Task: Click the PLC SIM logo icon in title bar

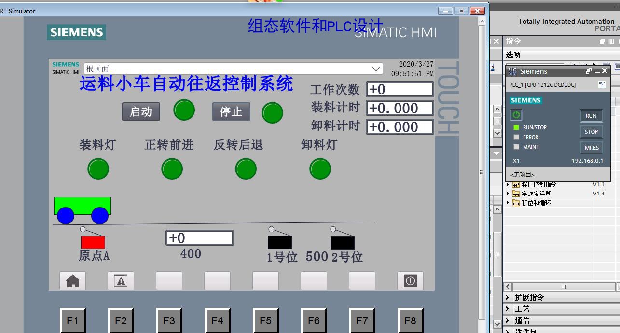Action: (x=512, y=71)
